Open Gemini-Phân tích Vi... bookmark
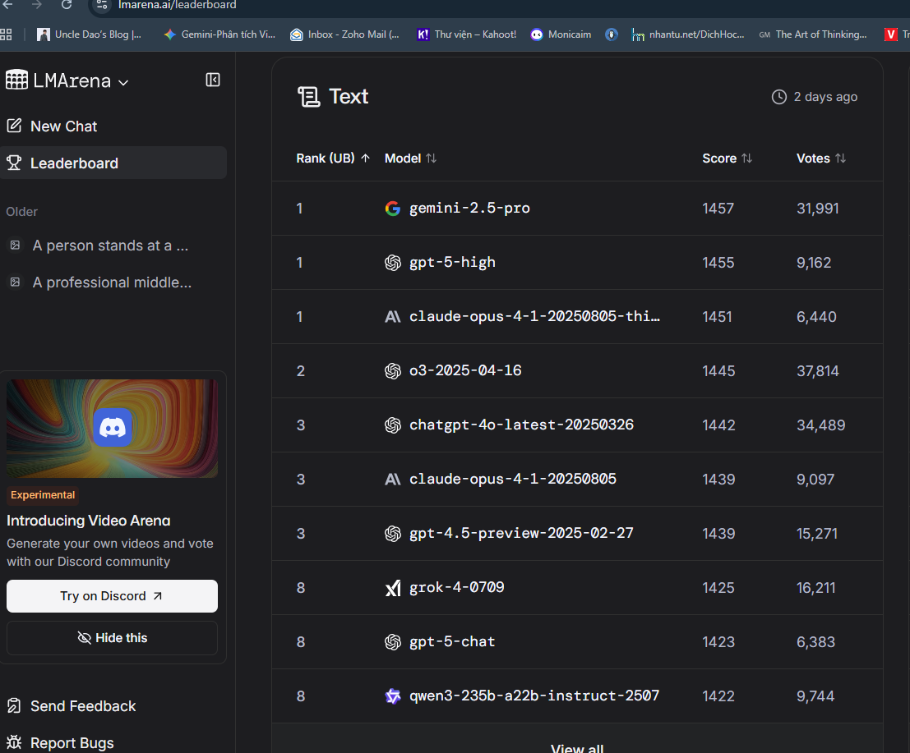This screenshot has height=753, width=910. click(219, 34)
